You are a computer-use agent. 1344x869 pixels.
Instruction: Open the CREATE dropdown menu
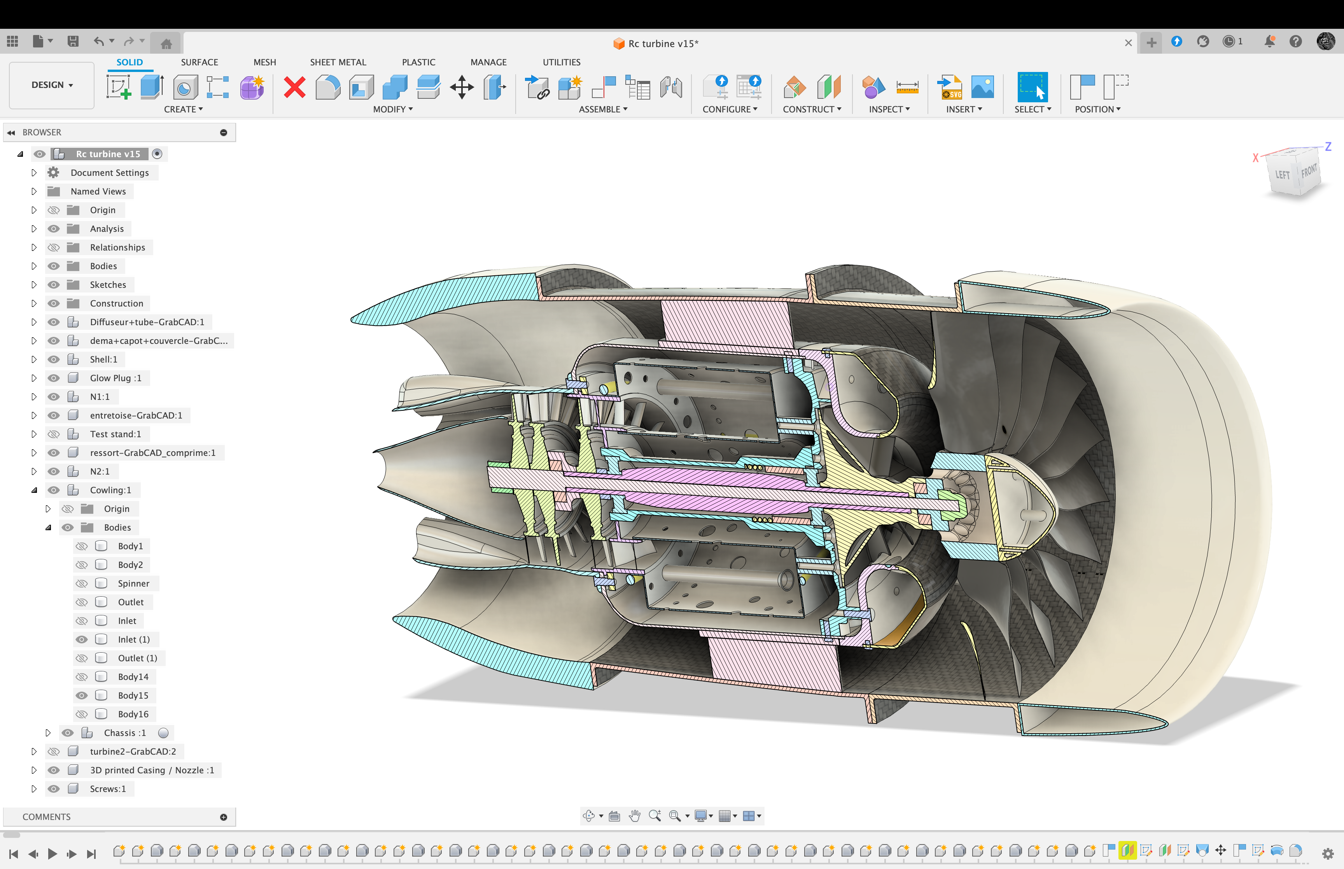[183, 109]
